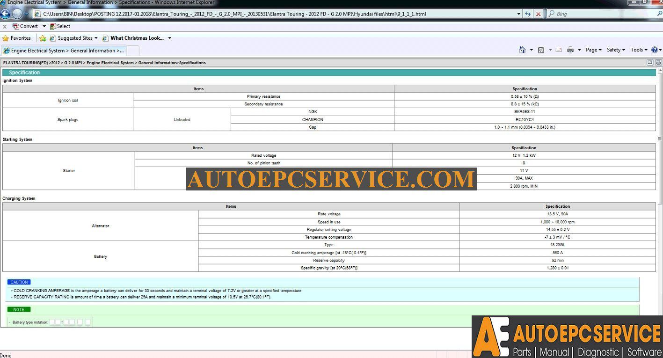Click the Convert PDF button
The width and height of the screenshot is (663, 358).
[x=25, y=26]
